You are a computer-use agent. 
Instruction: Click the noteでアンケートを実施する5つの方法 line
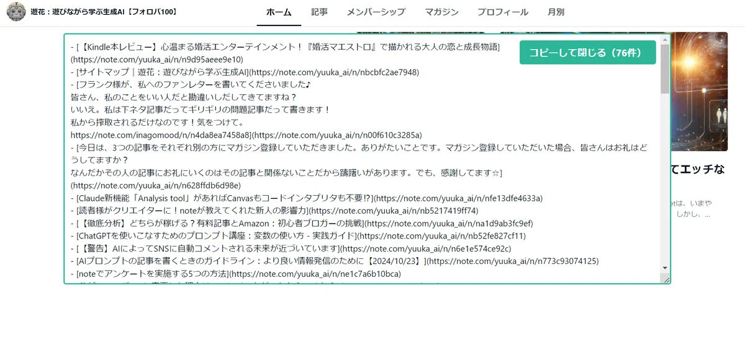click(236, 273)
